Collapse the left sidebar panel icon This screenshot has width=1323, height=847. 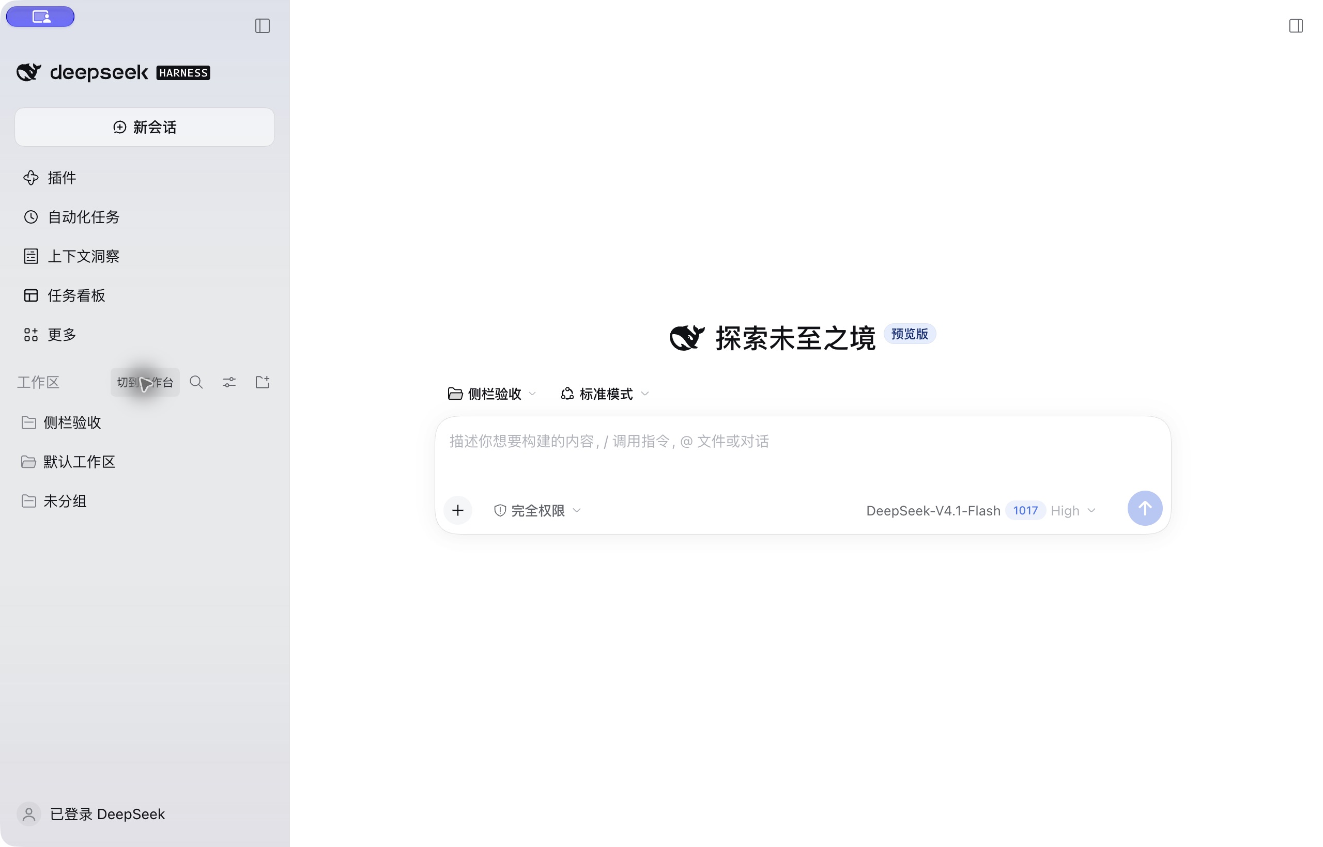(x=263, y=26)
